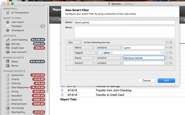This screenshot has height=115, width=185.
Task: Select the Education expense bucket icon
Action: click(8, 96)
